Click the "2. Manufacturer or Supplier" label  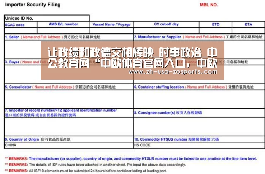click(x=157, y=37)
